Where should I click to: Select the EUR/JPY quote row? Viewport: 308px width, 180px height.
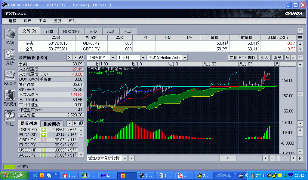pos(48,145)
